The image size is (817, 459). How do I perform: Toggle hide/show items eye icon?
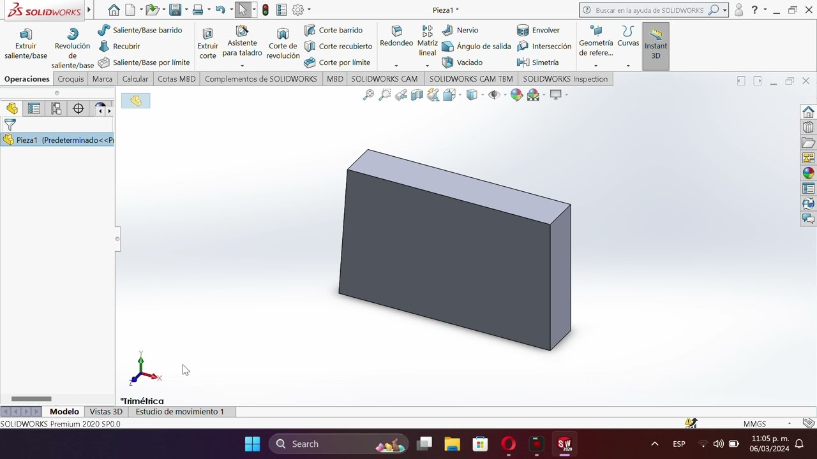(x=493, y=95)
